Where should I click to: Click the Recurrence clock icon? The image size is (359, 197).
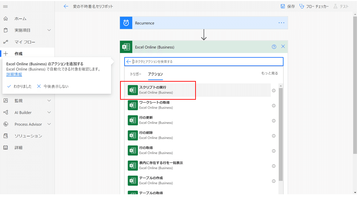point(126,23)
